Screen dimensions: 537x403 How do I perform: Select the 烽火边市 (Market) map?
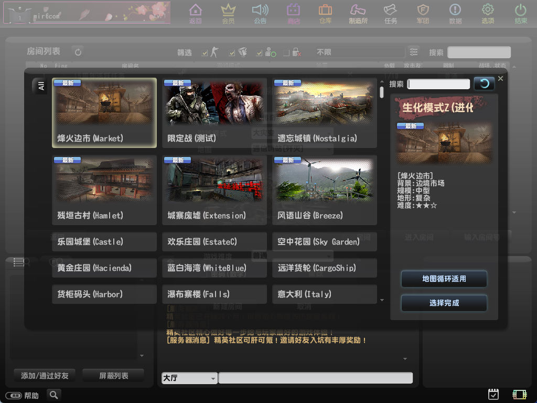pyautogui.click(x=104, y=113)
